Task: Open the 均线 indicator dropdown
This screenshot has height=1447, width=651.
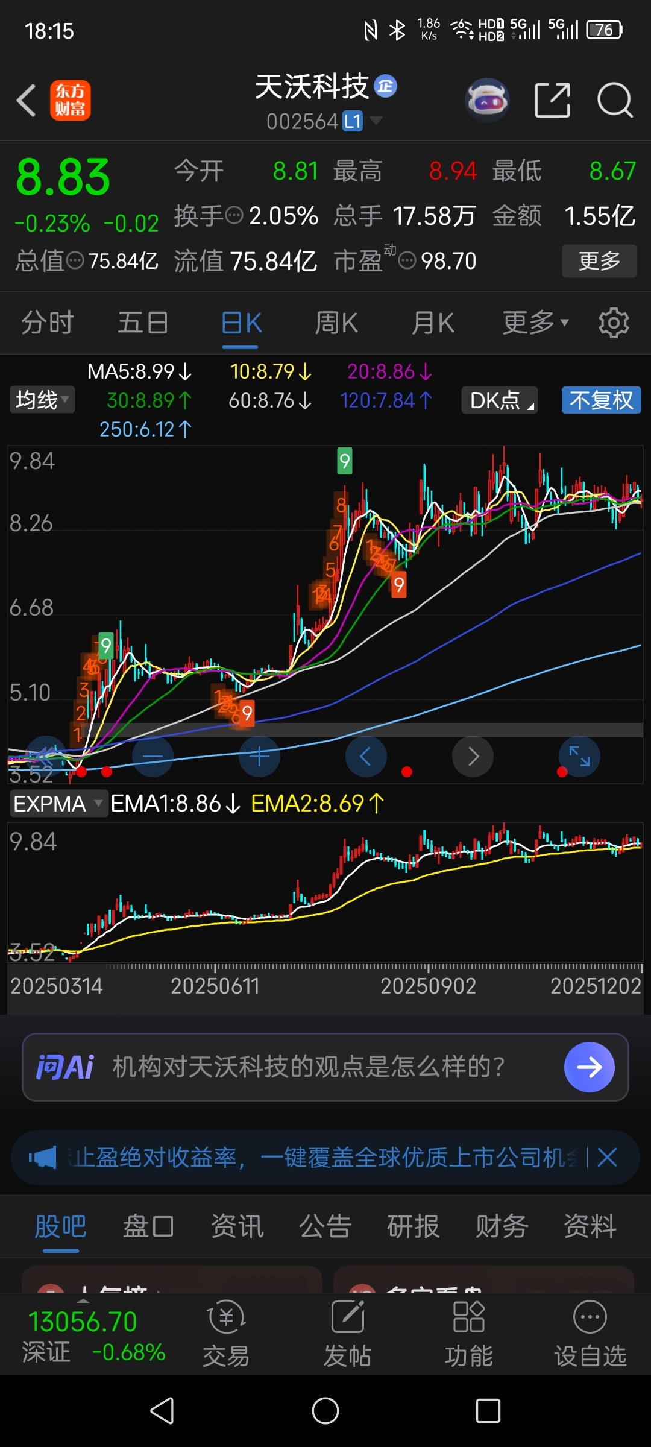Action: pyautogui.click(x=42, y=400)
